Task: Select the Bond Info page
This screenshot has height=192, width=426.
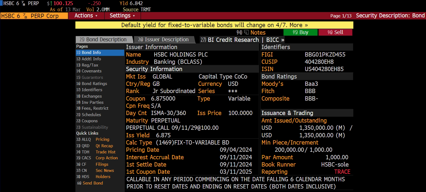Action: pyautogui.click(x=100, y=53)
